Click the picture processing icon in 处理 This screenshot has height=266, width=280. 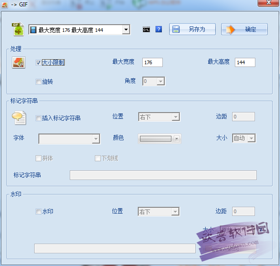(x=19, y=62)
